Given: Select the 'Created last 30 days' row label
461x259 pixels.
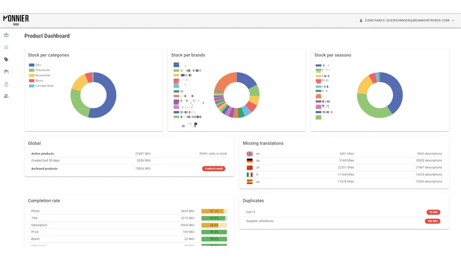Looking at the screenshot, I should (46, 161).
